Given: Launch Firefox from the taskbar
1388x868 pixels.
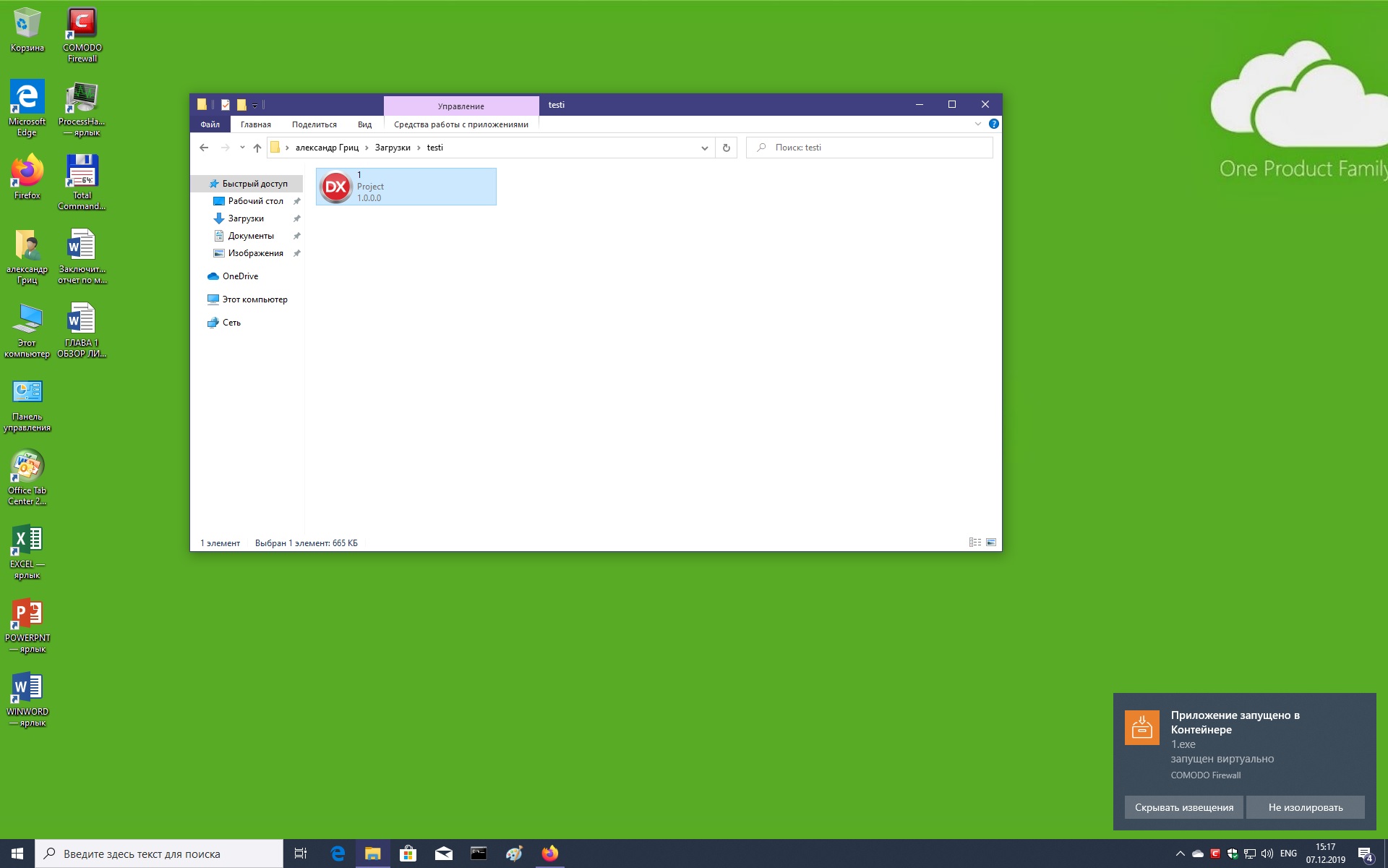Looking at the screenshot, I should point(550,854).
